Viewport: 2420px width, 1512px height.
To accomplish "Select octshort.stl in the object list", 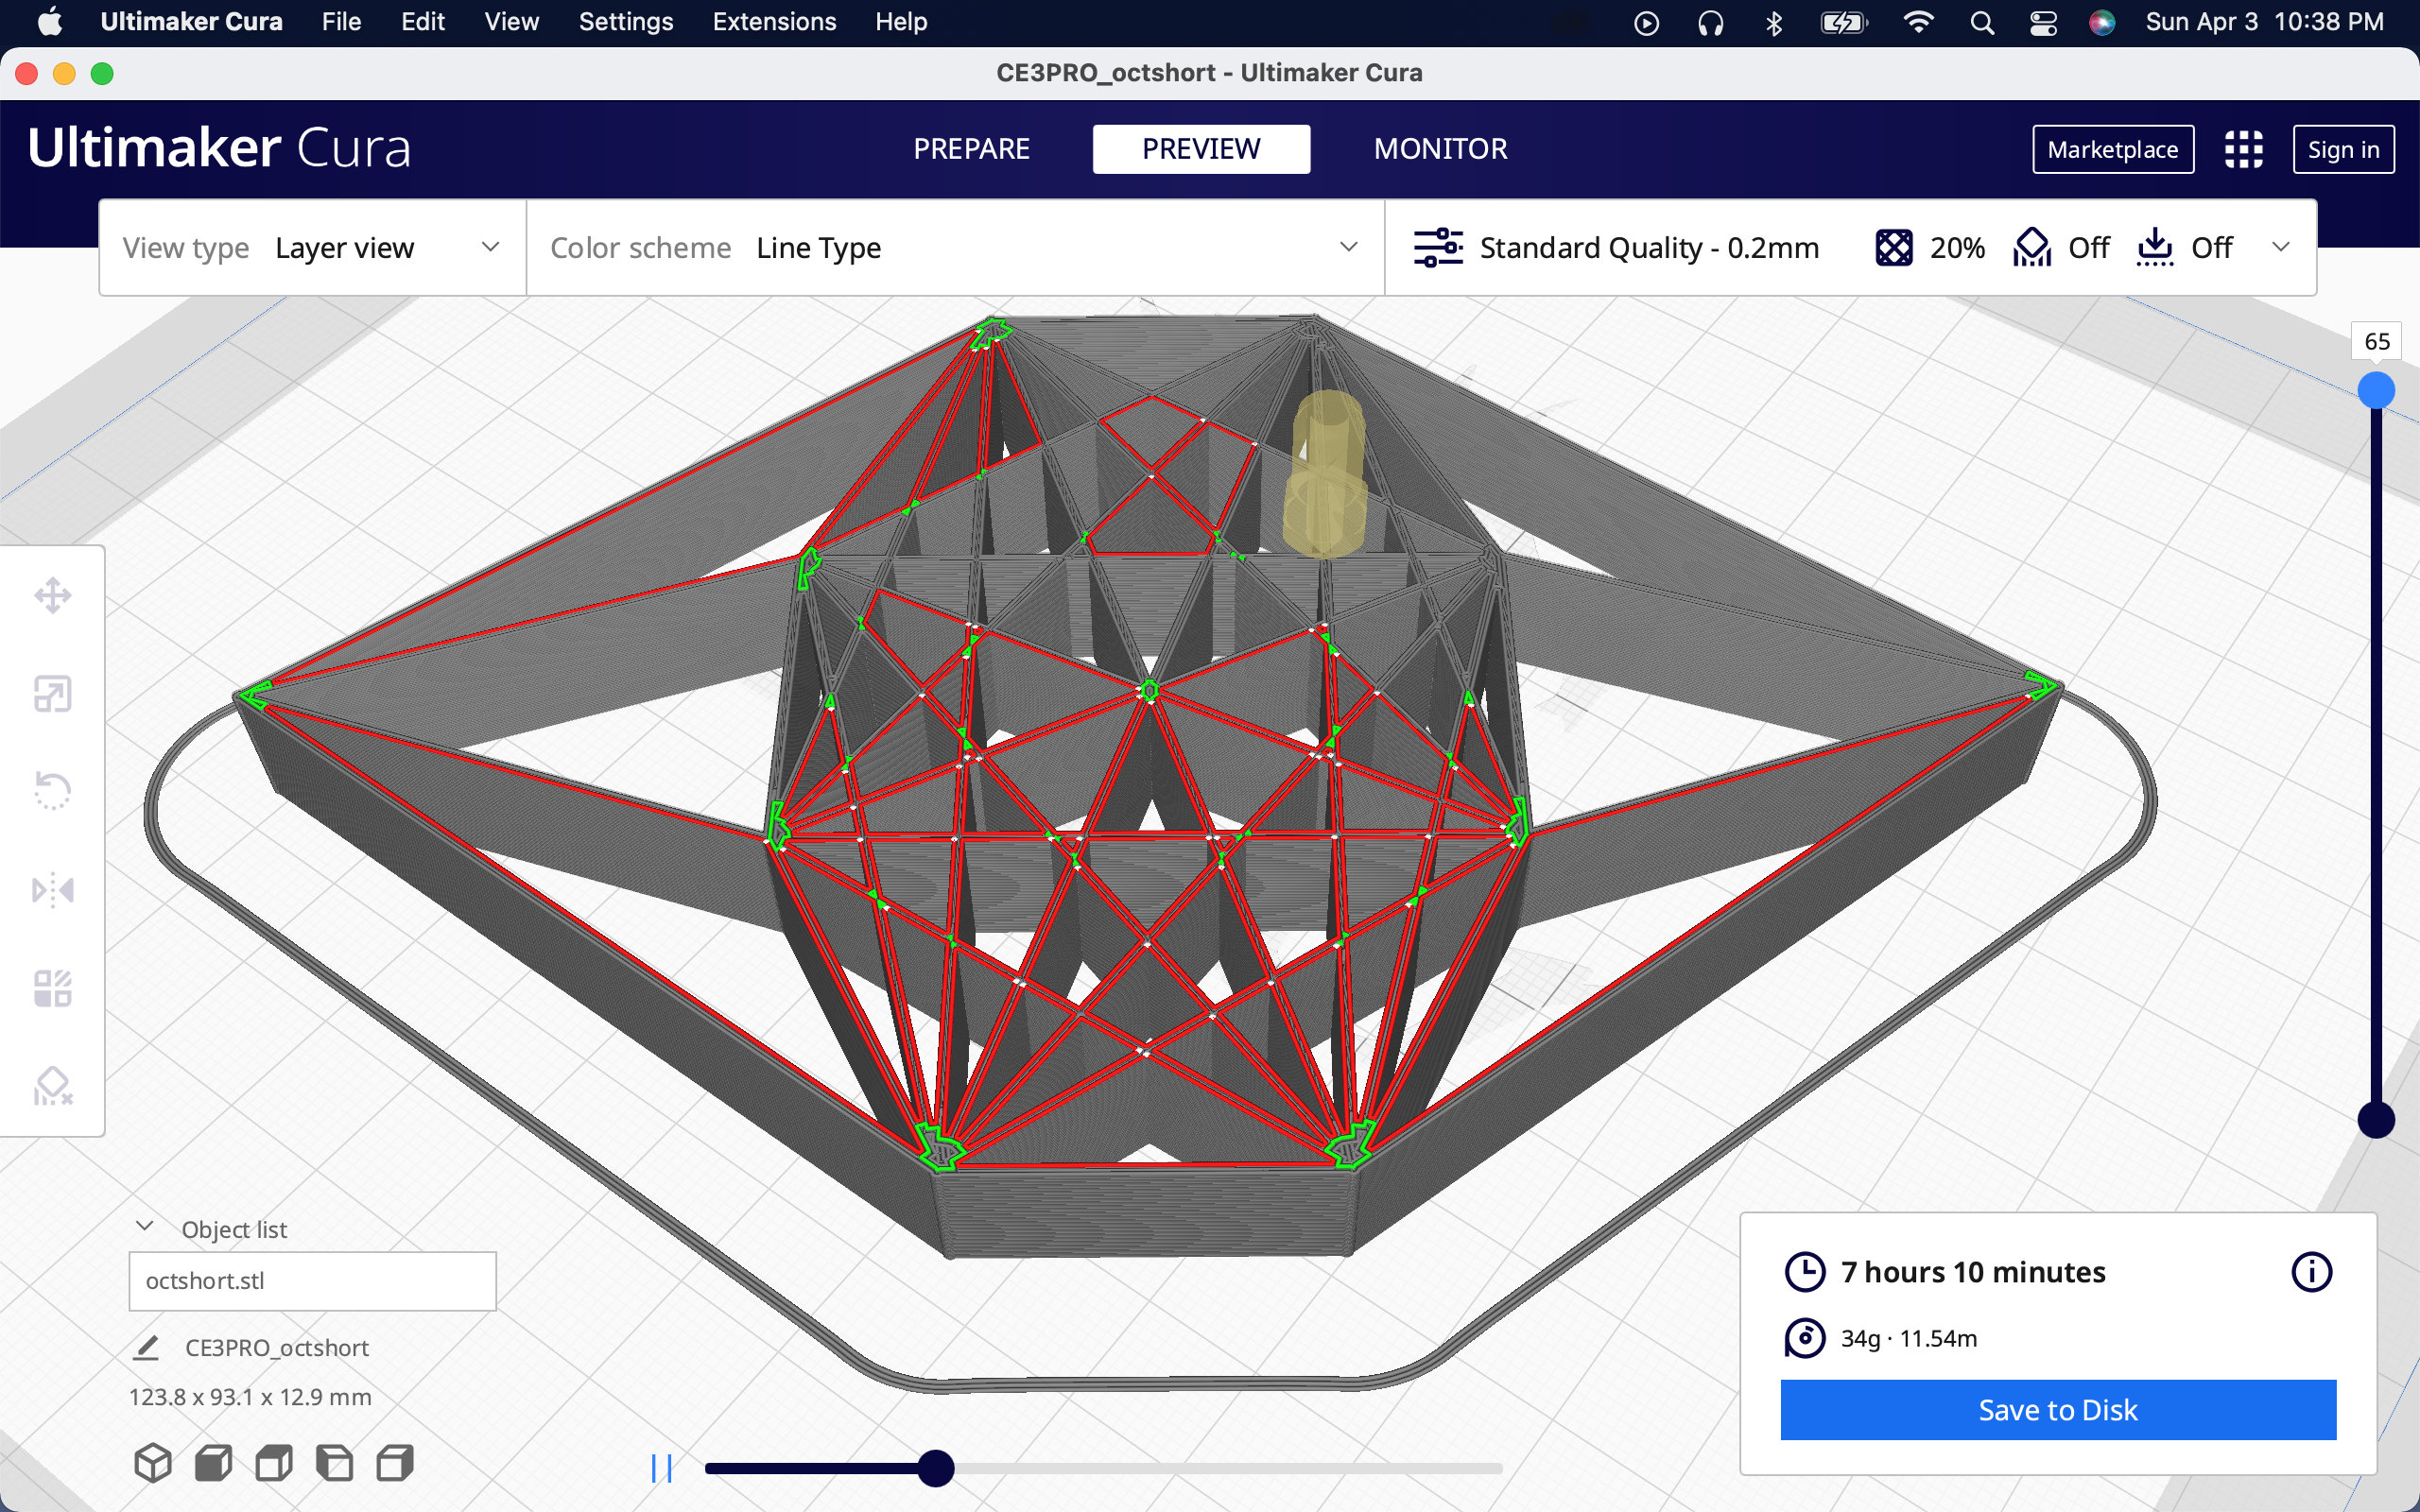I will click(312, 1281).
